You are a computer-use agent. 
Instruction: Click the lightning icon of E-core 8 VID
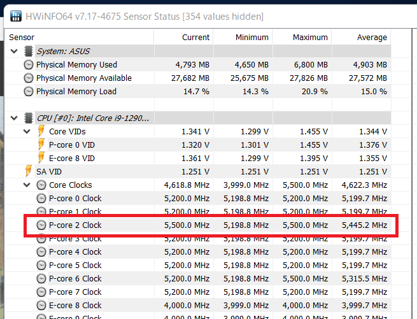(x=41, y=158)
